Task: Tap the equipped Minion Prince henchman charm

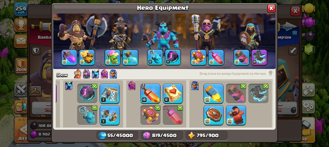Action: 87,115
